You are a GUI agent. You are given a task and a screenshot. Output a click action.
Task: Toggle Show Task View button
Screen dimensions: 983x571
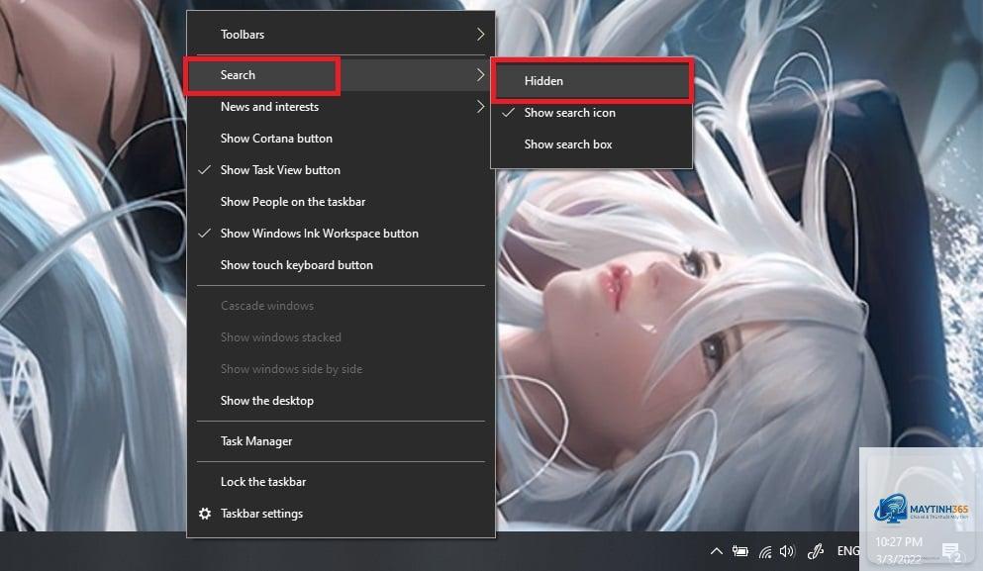pyautogui.click(x=341, y=170)
